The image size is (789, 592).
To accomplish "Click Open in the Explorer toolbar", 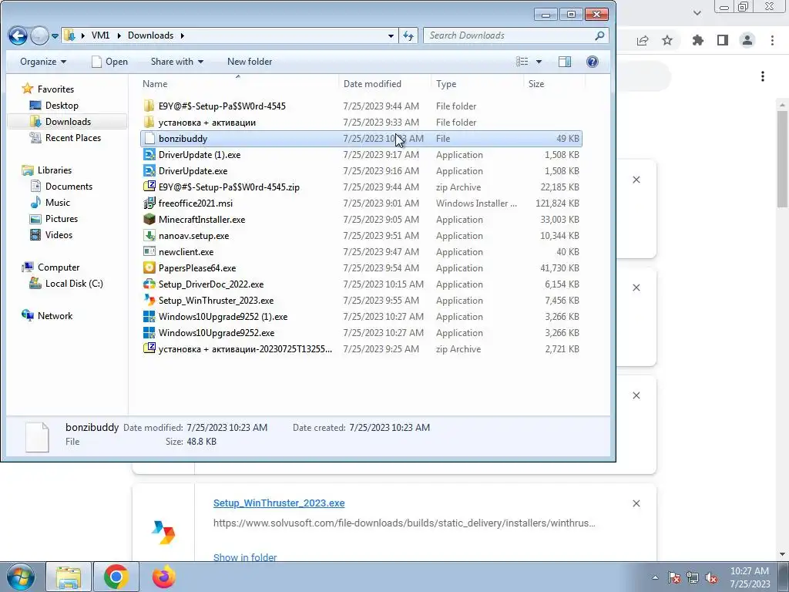I will click(x=109, y=62).
